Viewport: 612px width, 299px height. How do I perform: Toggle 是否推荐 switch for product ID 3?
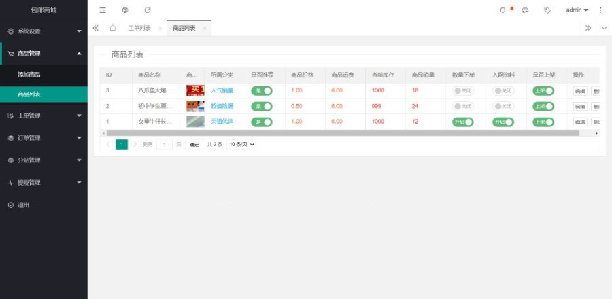262,90
